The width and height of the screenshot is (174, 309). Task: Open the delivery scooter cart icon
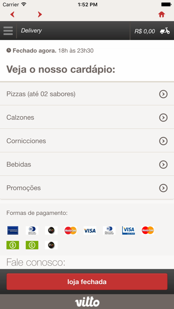[165, 31]
